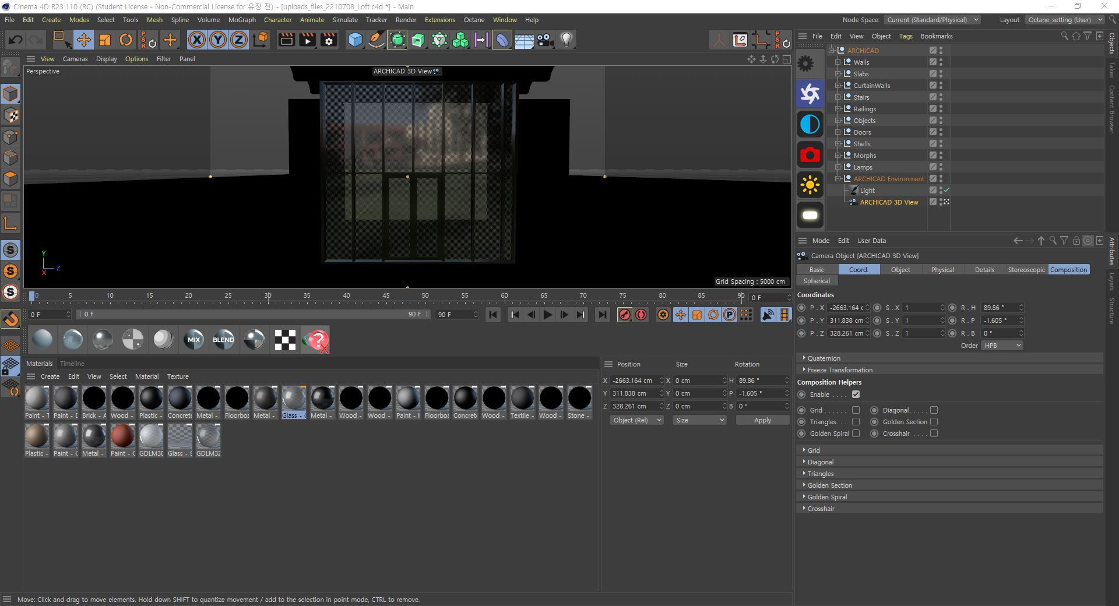Open the Bookmarks menu in Object Manager
1119x606 pixels.
pyautogui.click(x=937, y=36)
